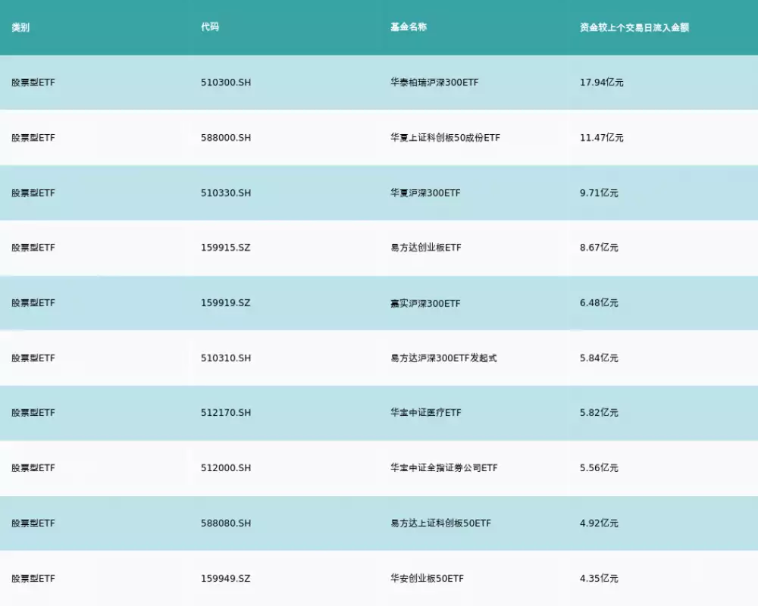The image size is (758, 606).
Task: Click the inflow amount 5.84亿元
Action: pyautogui.click(x=599, y=358)
